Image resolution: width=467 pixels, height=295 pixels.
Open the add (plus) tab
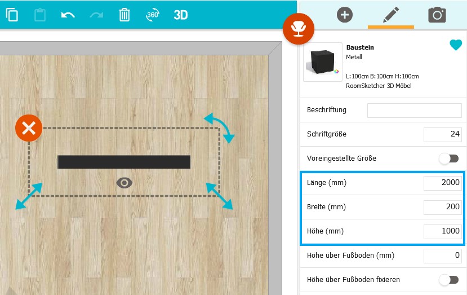[344, 15]
